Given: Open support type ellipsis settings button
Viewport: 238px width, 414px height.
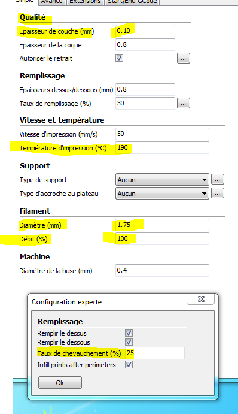Looking at the screenshot, I should (218, 179).
